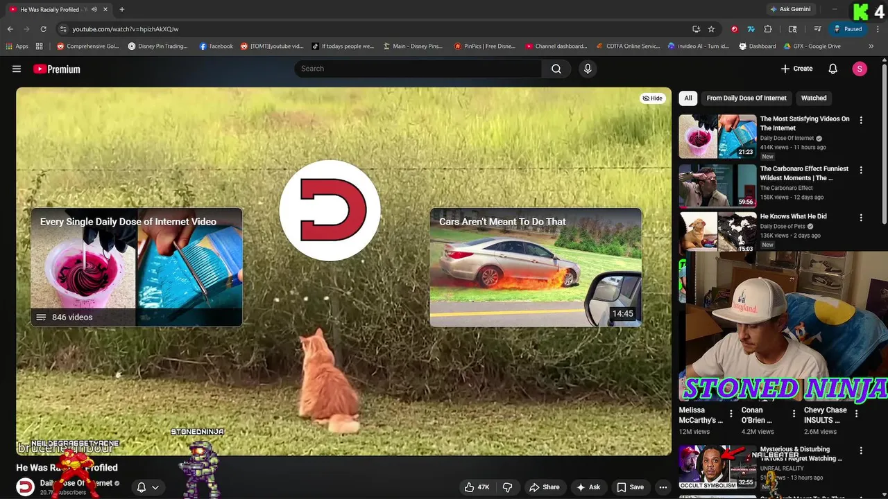Click The Most Satisfying Videos title link

click(x=805, y=123)
